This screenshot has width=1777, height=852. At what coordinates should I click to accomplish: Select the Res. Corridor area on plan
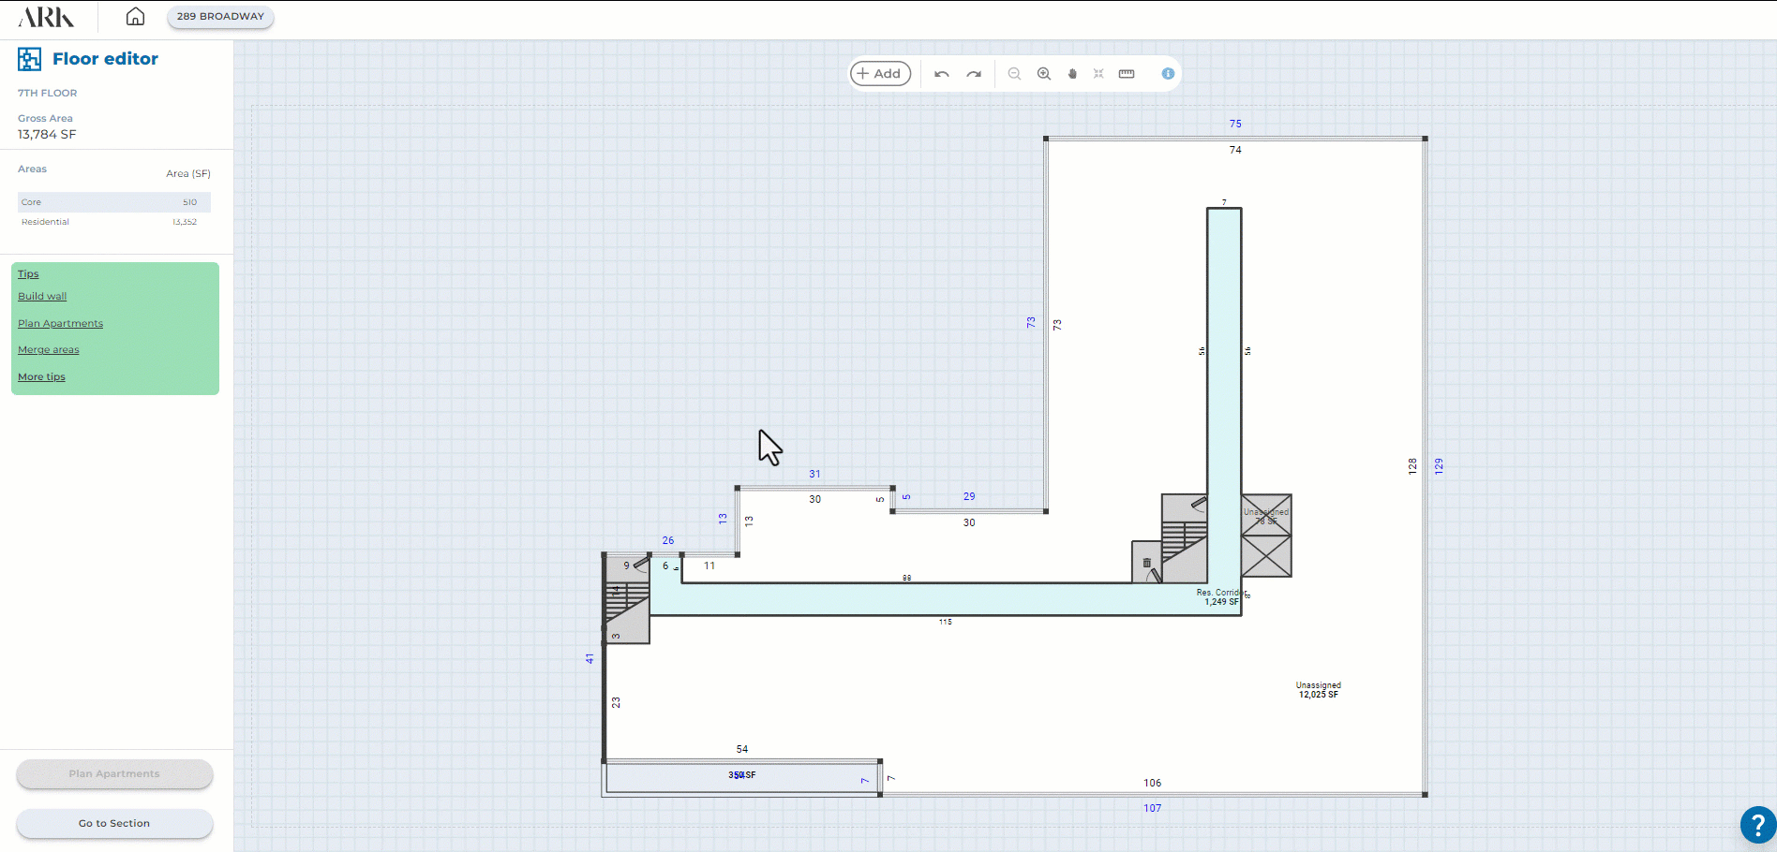(937, 599)
